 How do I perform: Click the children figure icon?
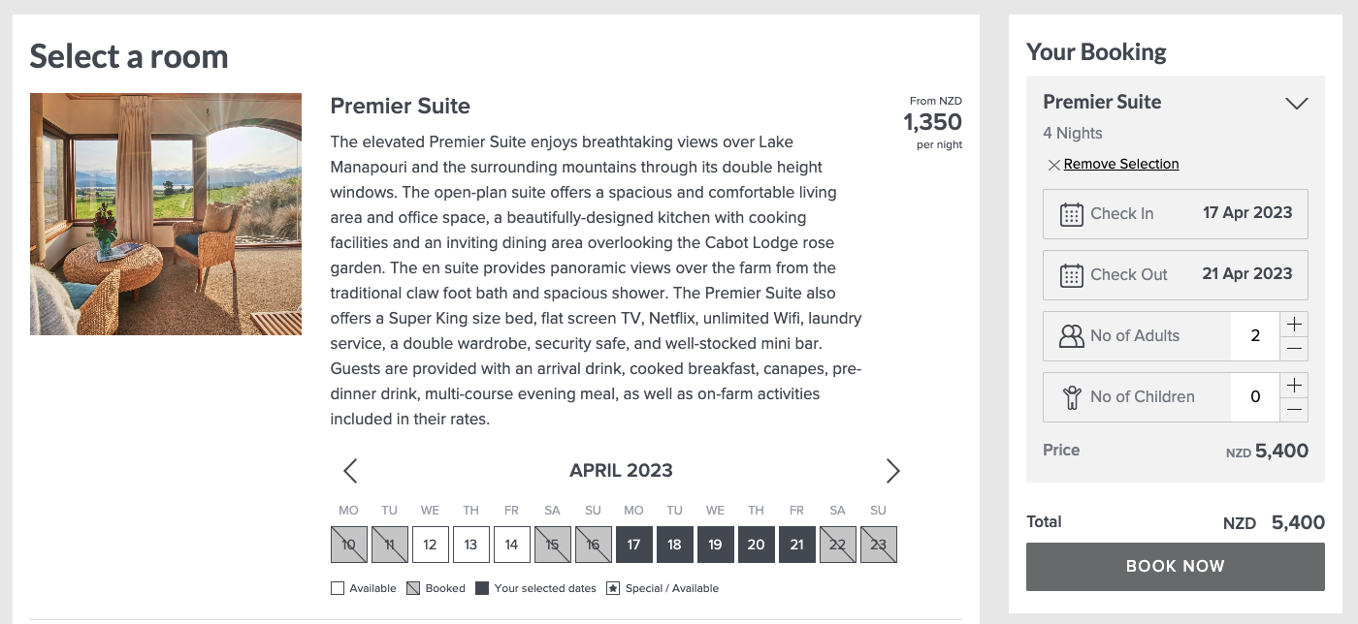[1071, 397]
